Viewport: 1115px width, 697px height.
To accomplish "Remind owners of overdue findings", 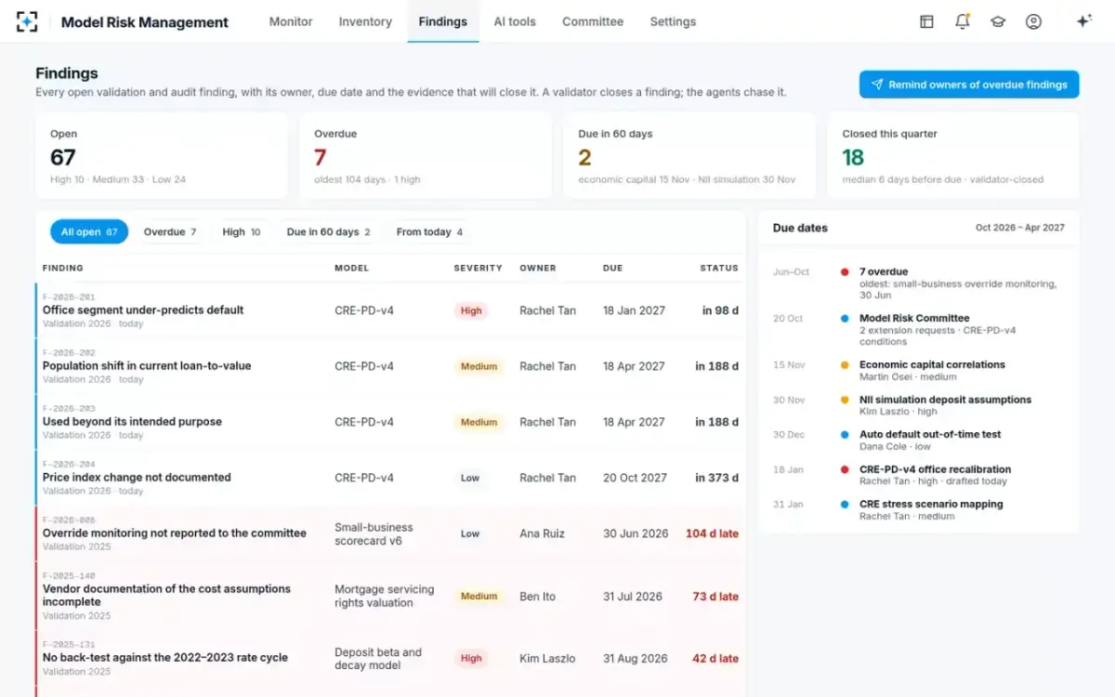I will tap(969, 85).
